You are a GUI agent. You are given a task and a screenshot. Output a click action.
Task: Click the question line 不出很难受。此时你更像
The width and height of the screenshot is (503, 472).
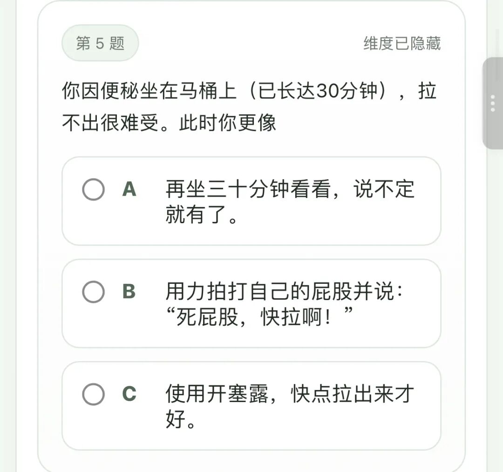(169, 123)
